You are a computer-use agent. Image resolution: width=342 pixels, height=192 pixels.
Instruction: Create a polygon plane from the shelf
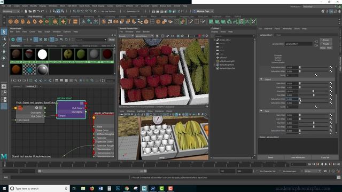tap(41, 21)
